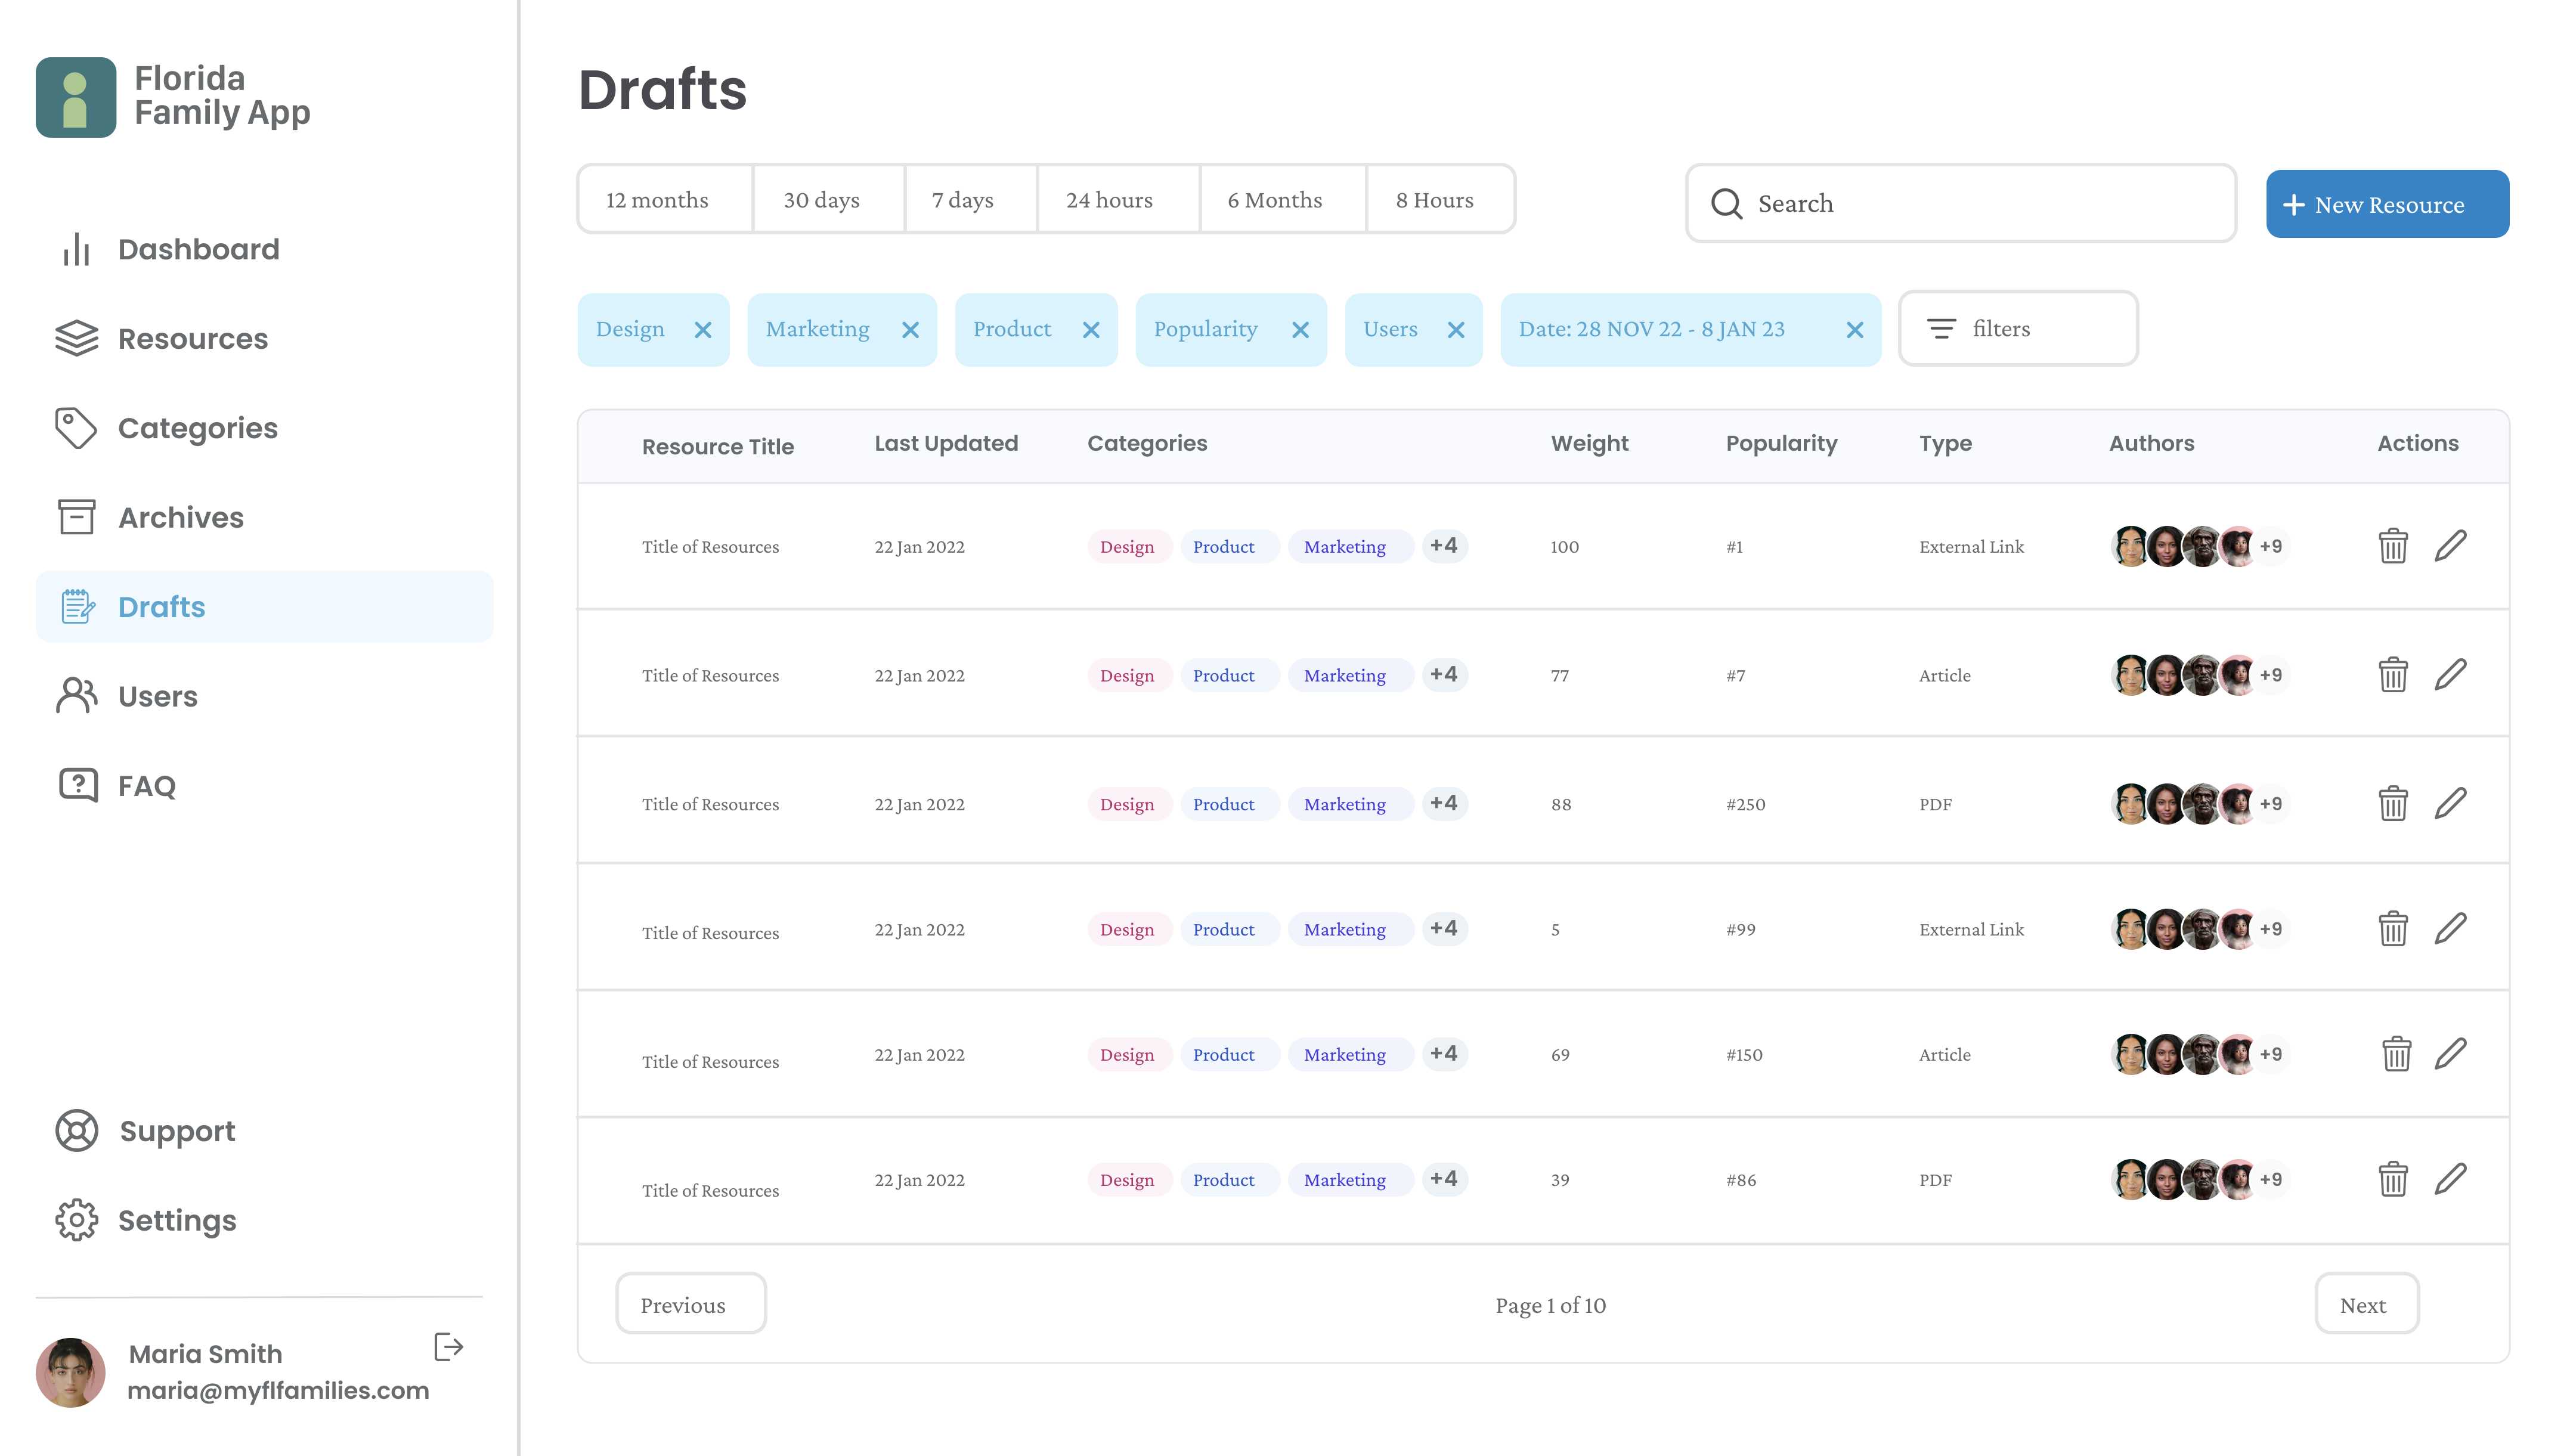
Task: Show +9 more authors in the #99 row
Action: [x=2270, y=929]
